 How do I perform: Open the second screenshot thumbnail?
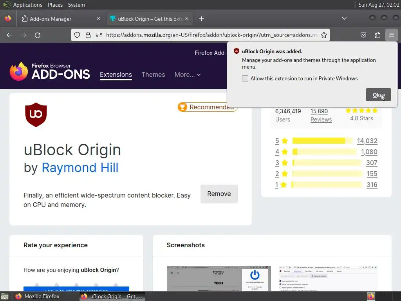pyautogui.click(x=328, y=279)
